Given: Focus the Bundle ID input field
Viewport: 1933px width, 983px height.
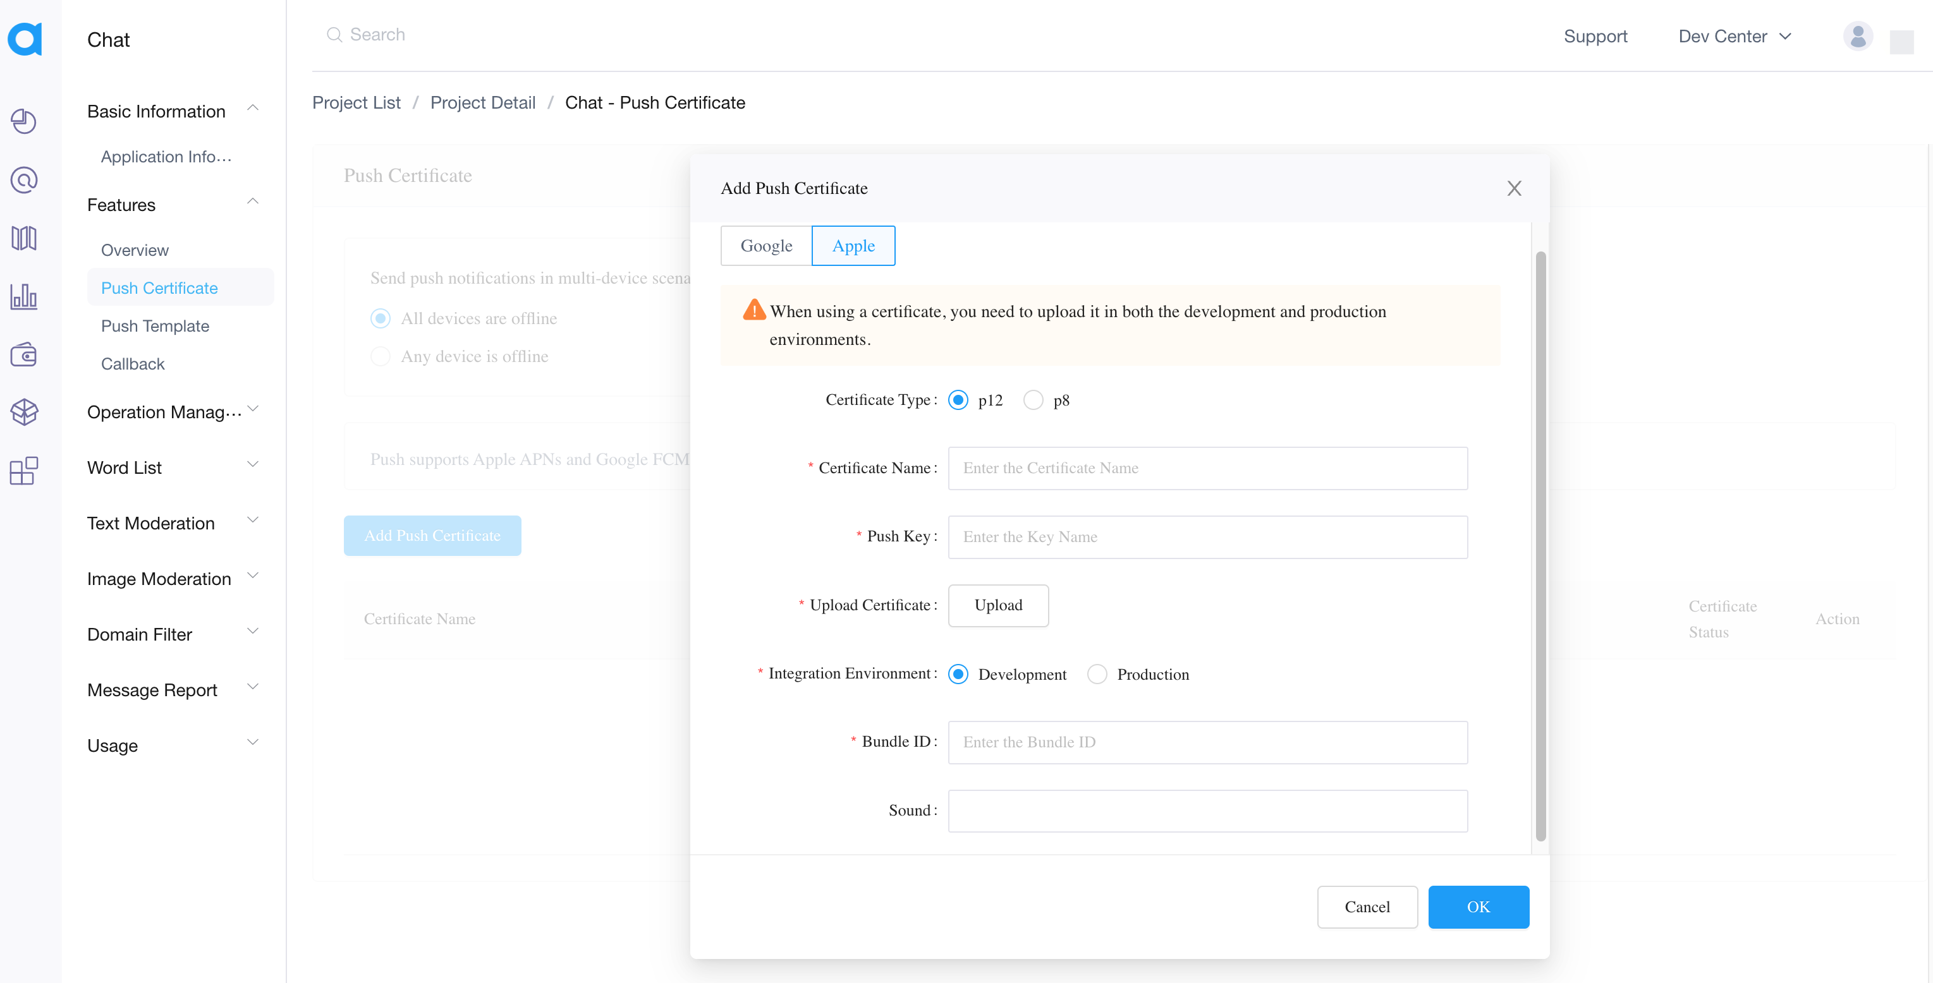Looking at the screenshot, I should [x=1207, y=742].
